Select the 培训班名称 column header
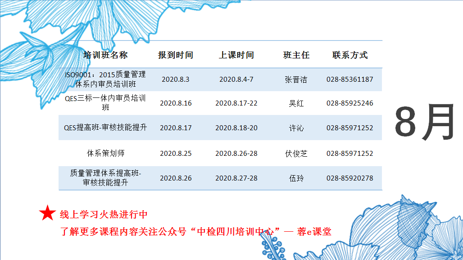The height and width of the screenshot is (260, 463). pyautogui.click(x=105, y=55)
